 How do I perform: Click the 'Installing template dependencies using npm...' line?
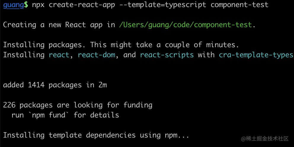[x=96, y=135]
